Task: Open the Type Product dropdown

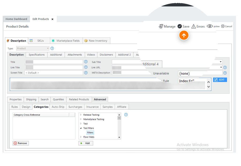Action: pos(33,48)
